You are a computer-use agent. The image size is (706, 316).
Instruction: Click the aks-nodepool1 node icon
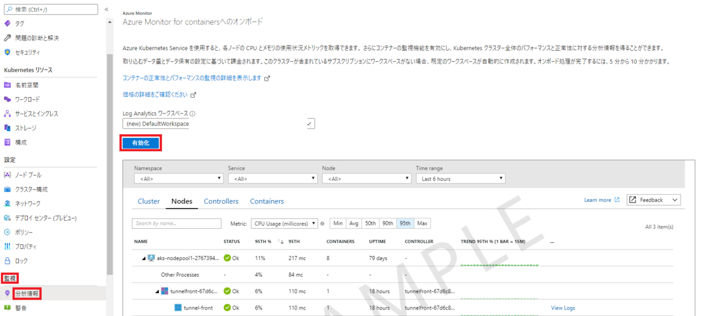151,258
